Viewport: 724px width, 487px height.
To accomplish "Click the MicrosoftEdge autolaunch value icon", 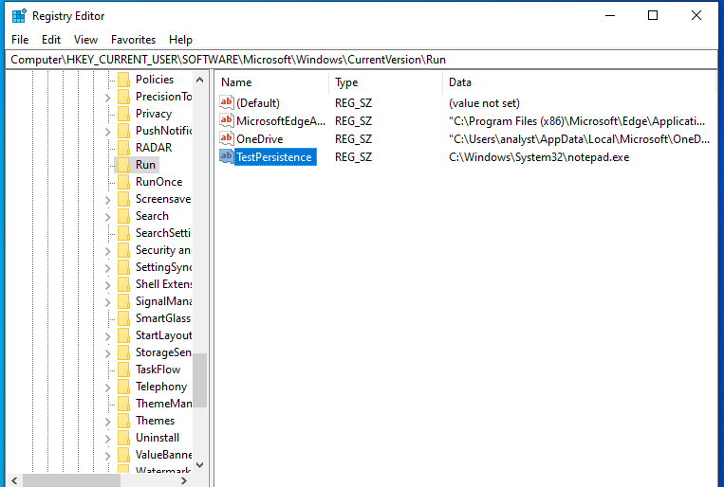I will pos(227,120).
